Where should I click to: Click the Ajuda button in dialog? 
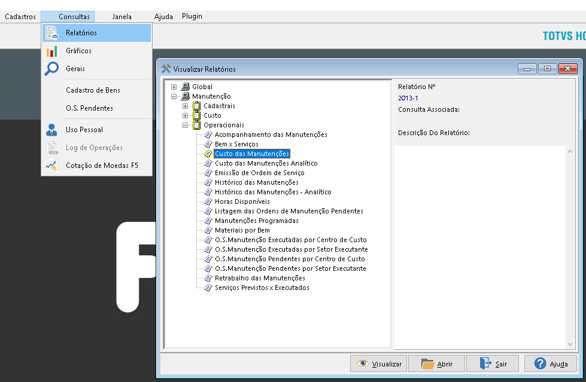551,363
